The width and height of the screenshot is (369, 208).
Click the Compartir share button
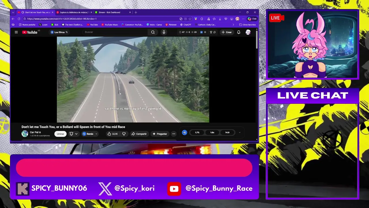139,134
